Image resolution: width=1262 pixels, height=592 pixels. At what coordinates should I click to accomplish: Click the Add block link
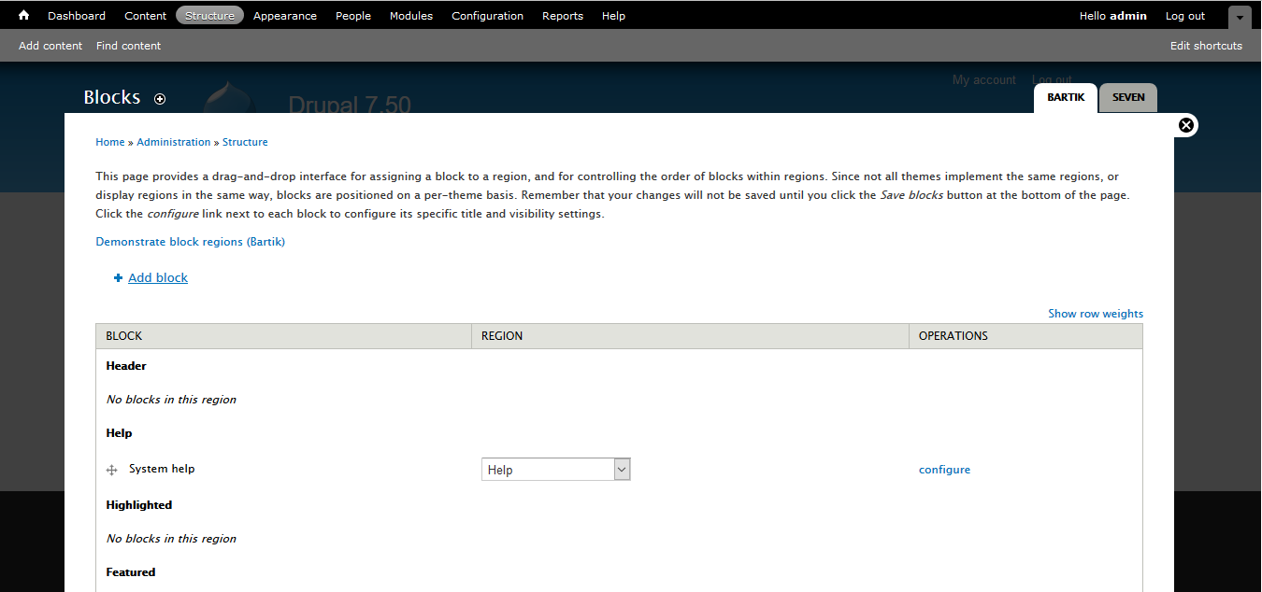(158, 277)
